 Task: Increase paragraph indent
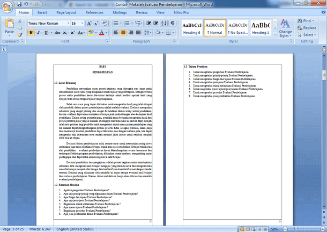(x=156, y=23)
